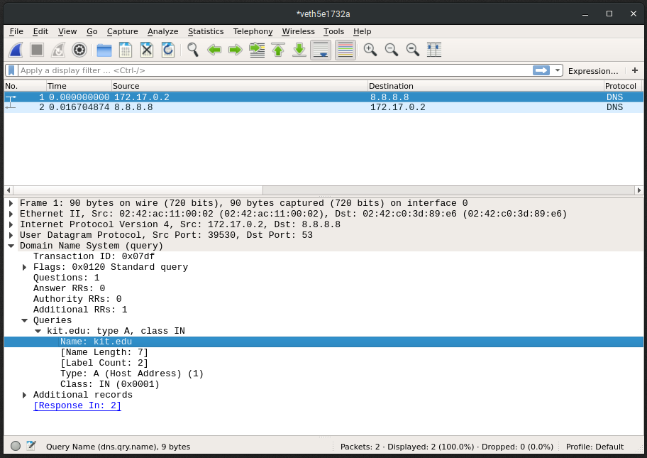Follow the Response In: 2 link
The width and height of the screenshot is (647, 458).
tap(77, 405)
